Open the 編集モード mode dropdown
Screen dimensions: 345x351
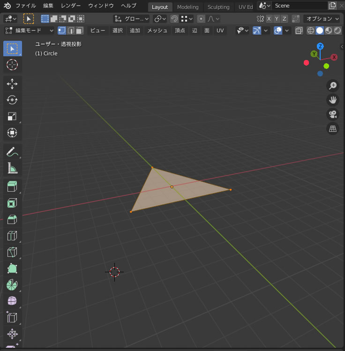pyautogui.click(x=30, y=30)
